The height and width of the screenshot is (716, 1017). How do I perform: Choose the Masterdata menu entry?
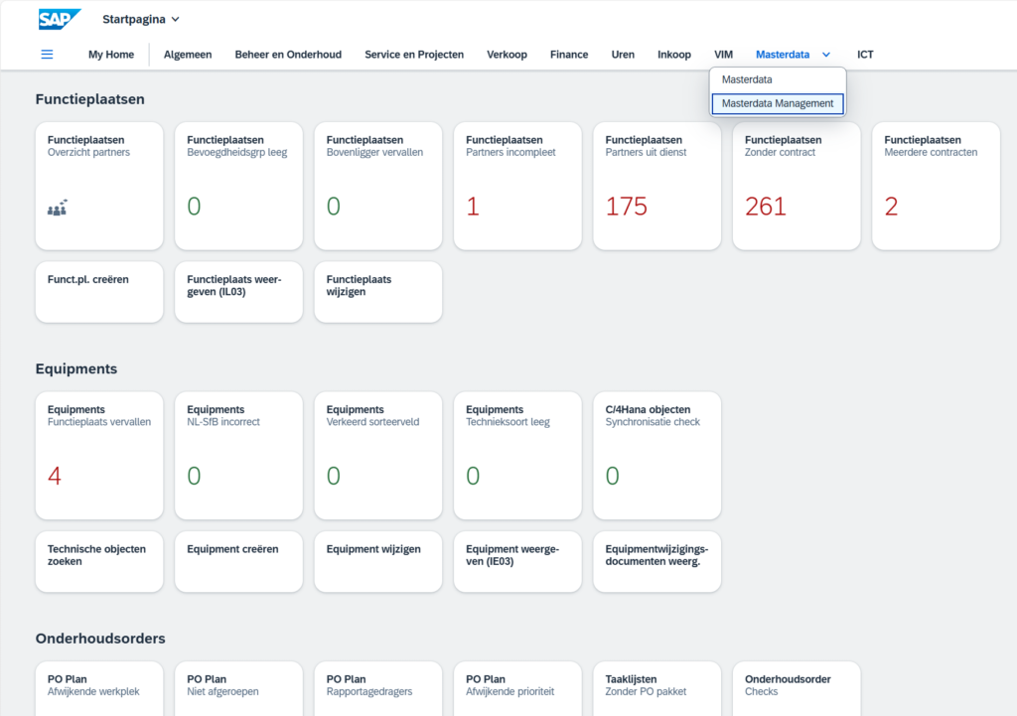coord(747,79)
